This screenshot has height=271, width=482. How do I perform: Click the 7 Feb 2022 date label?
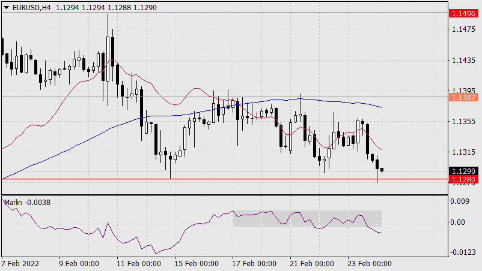20,264
